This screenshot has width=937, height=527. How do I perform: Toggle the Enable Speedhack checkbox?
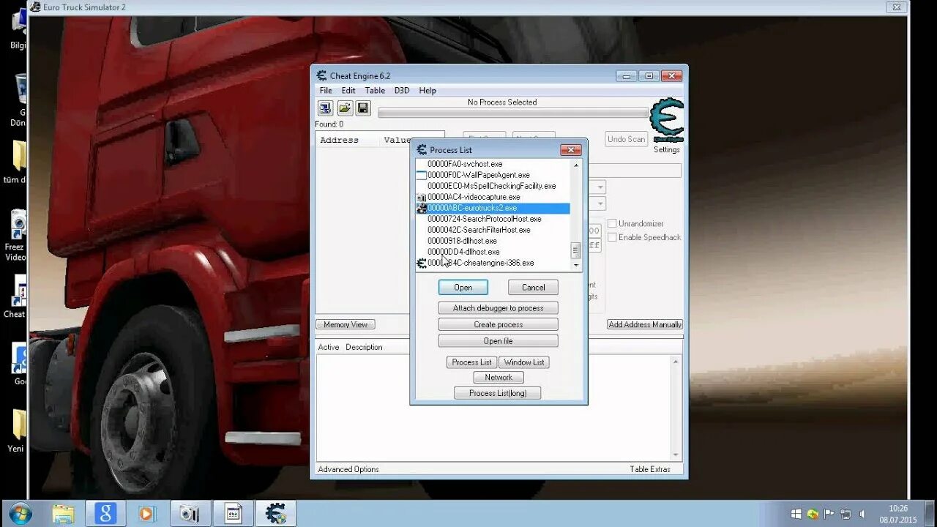click(x=612, y=237)
